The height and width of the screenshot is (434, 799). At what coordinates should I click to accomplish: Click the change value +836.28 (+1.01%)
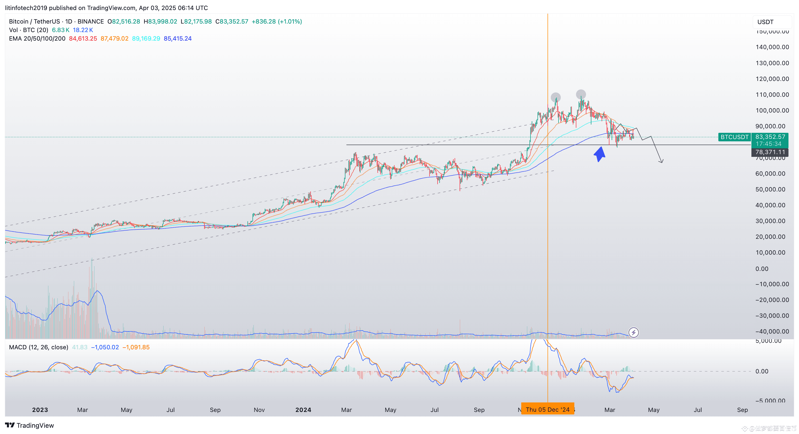click(x=277, y=21)
